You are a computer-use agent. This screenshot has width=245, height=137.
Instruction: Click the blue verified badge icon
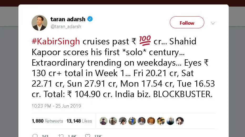(90, 19)
